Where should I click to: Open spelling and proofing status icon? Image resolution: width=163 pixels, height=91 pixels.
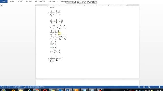coord(25,87)
